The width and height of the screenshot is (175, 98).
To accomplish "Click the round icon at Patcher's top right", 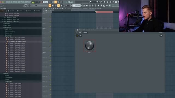I will (161, 36).
